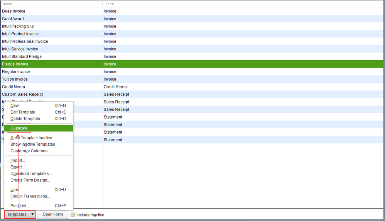Select Intuit Product Invoice template

20,34
